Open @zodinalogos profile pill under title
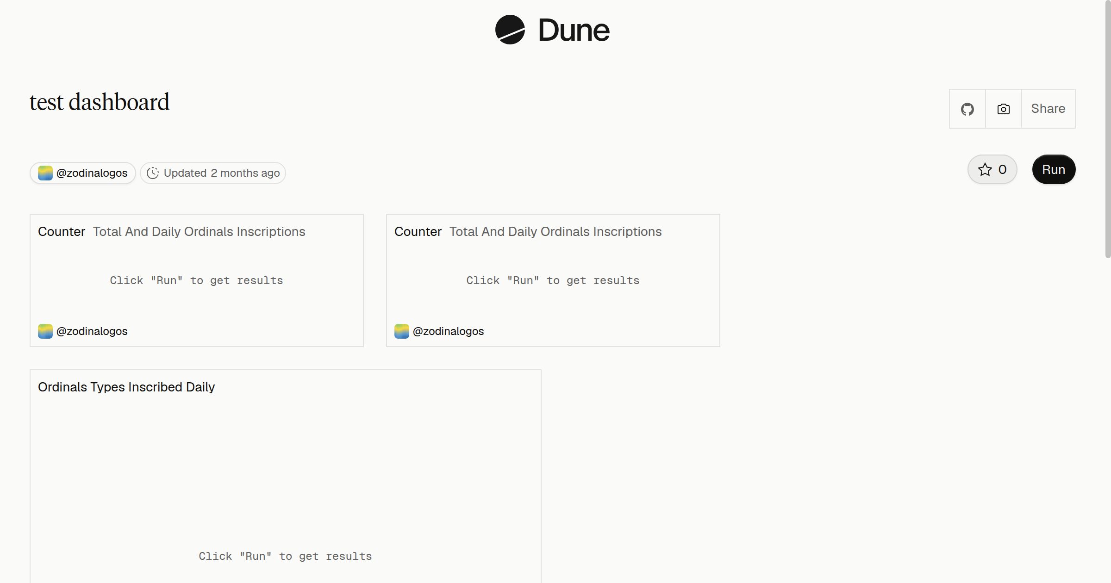The height and width of the screenshot is (583, 1111). (83, 173)
